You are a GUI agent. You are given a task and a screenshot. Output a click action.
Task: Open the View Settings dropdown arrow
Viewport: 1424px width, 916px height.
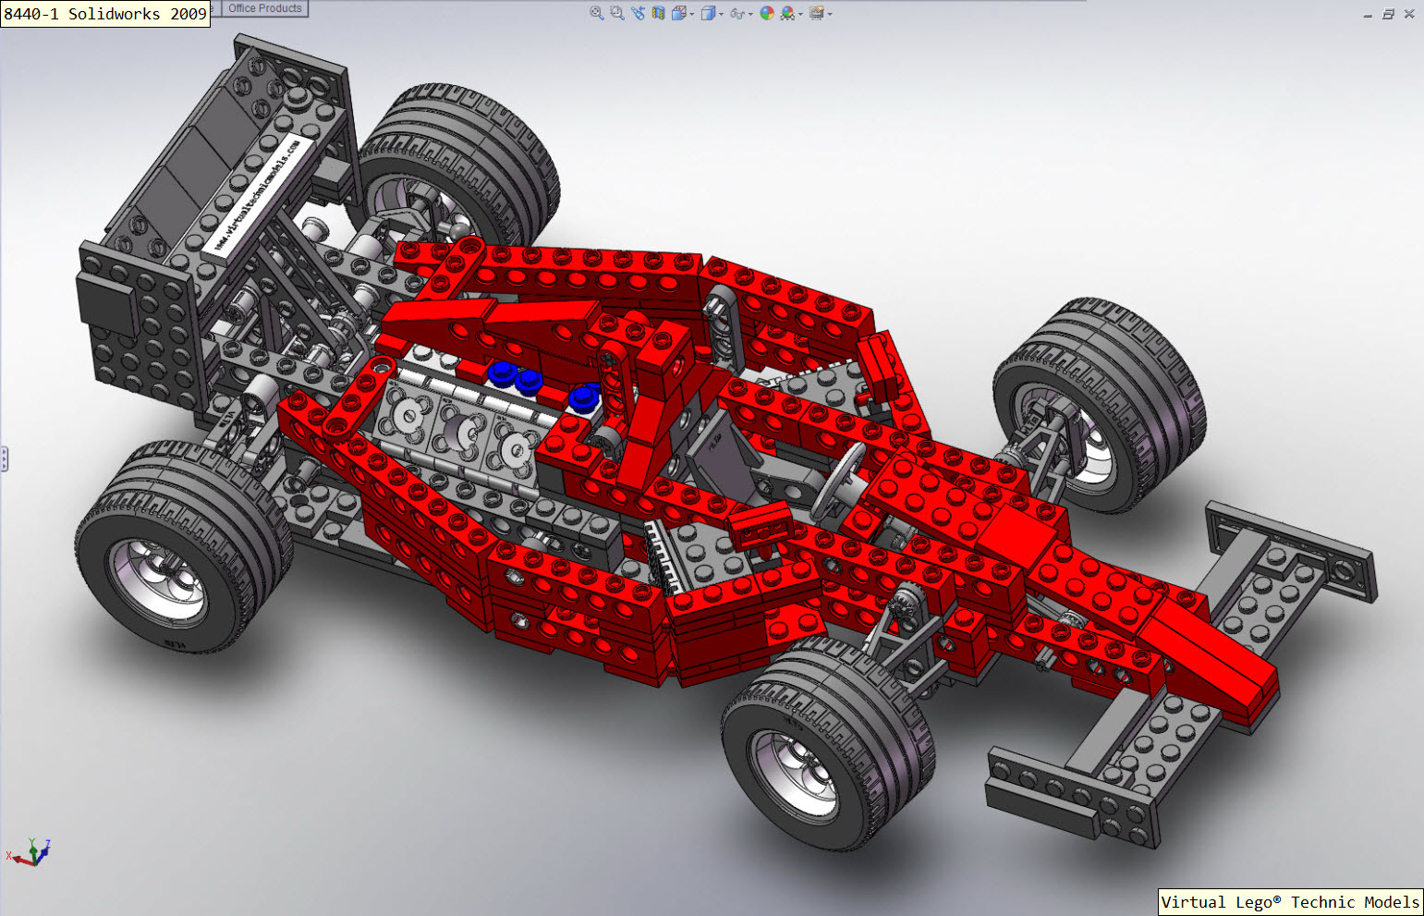point(830,14)
